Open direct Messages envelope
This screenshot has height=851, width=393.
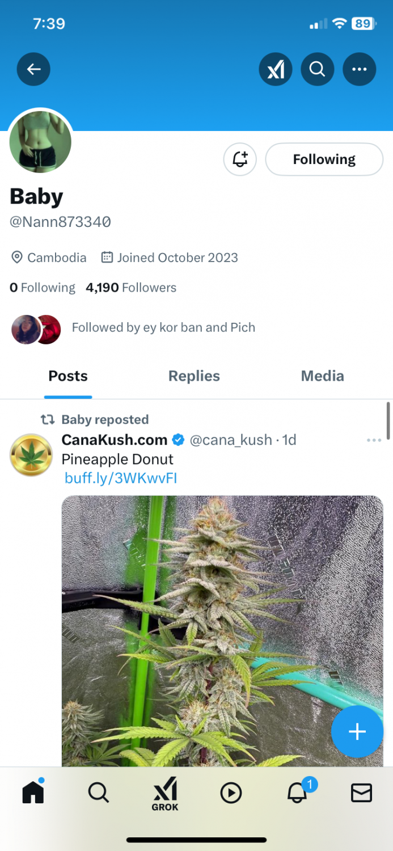point(361,793)
